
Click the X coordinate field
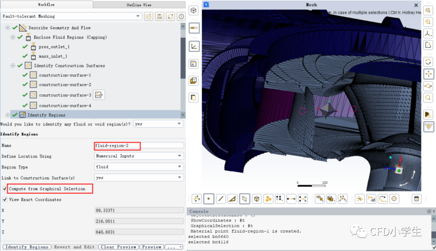tap(139, 210)
